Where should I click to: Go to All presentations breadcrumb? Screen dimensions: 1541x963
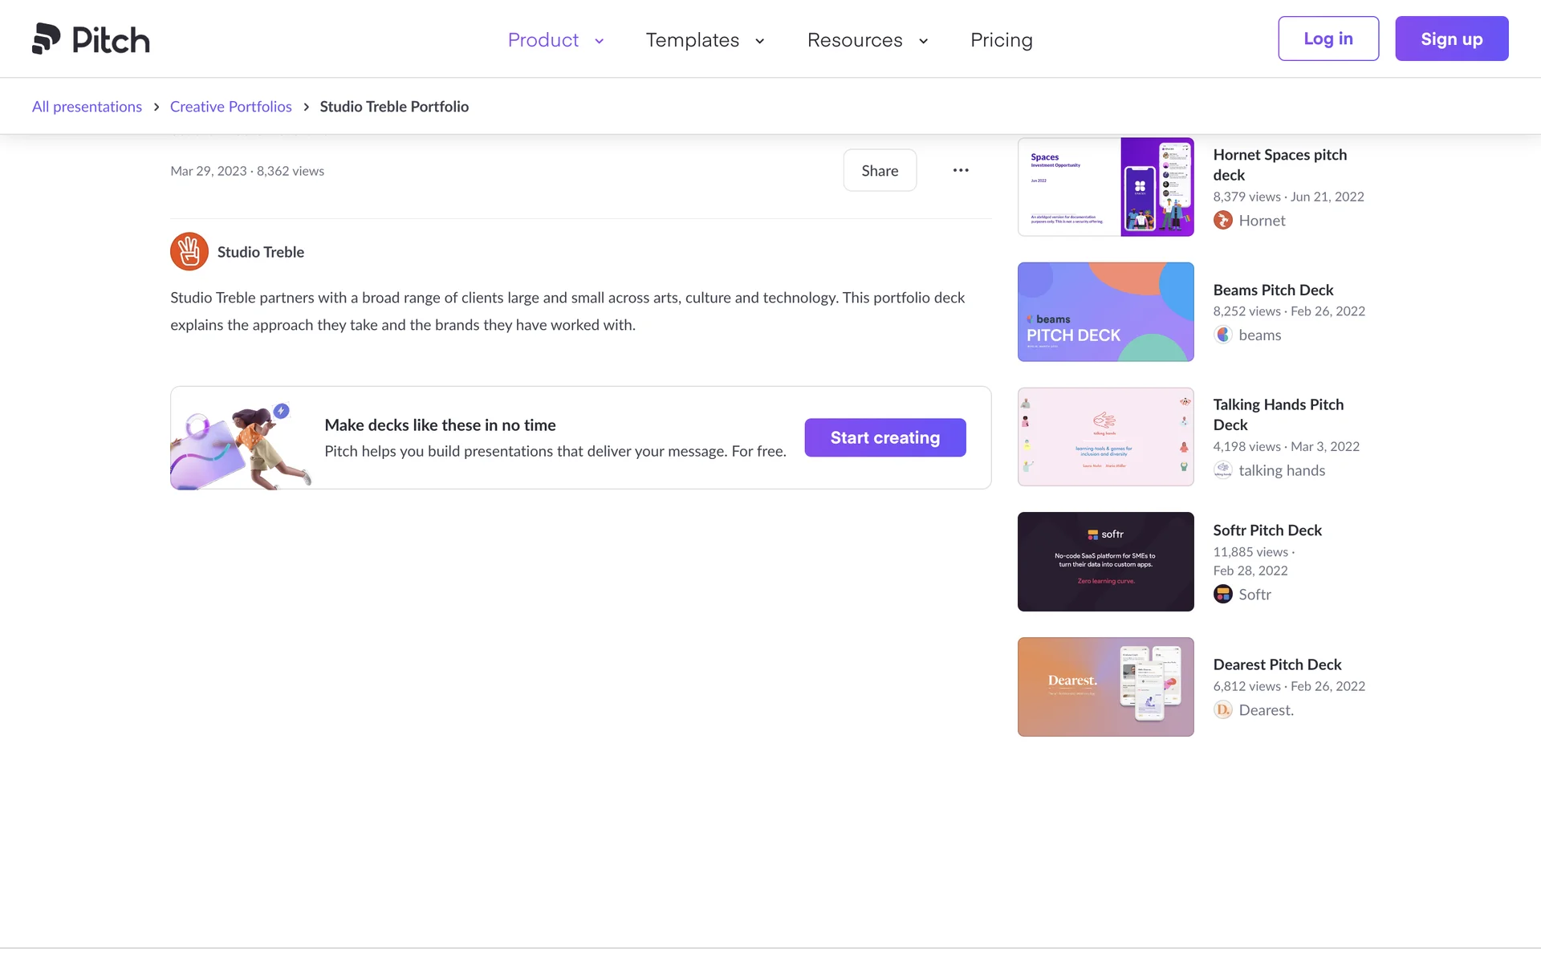(87, 107)
